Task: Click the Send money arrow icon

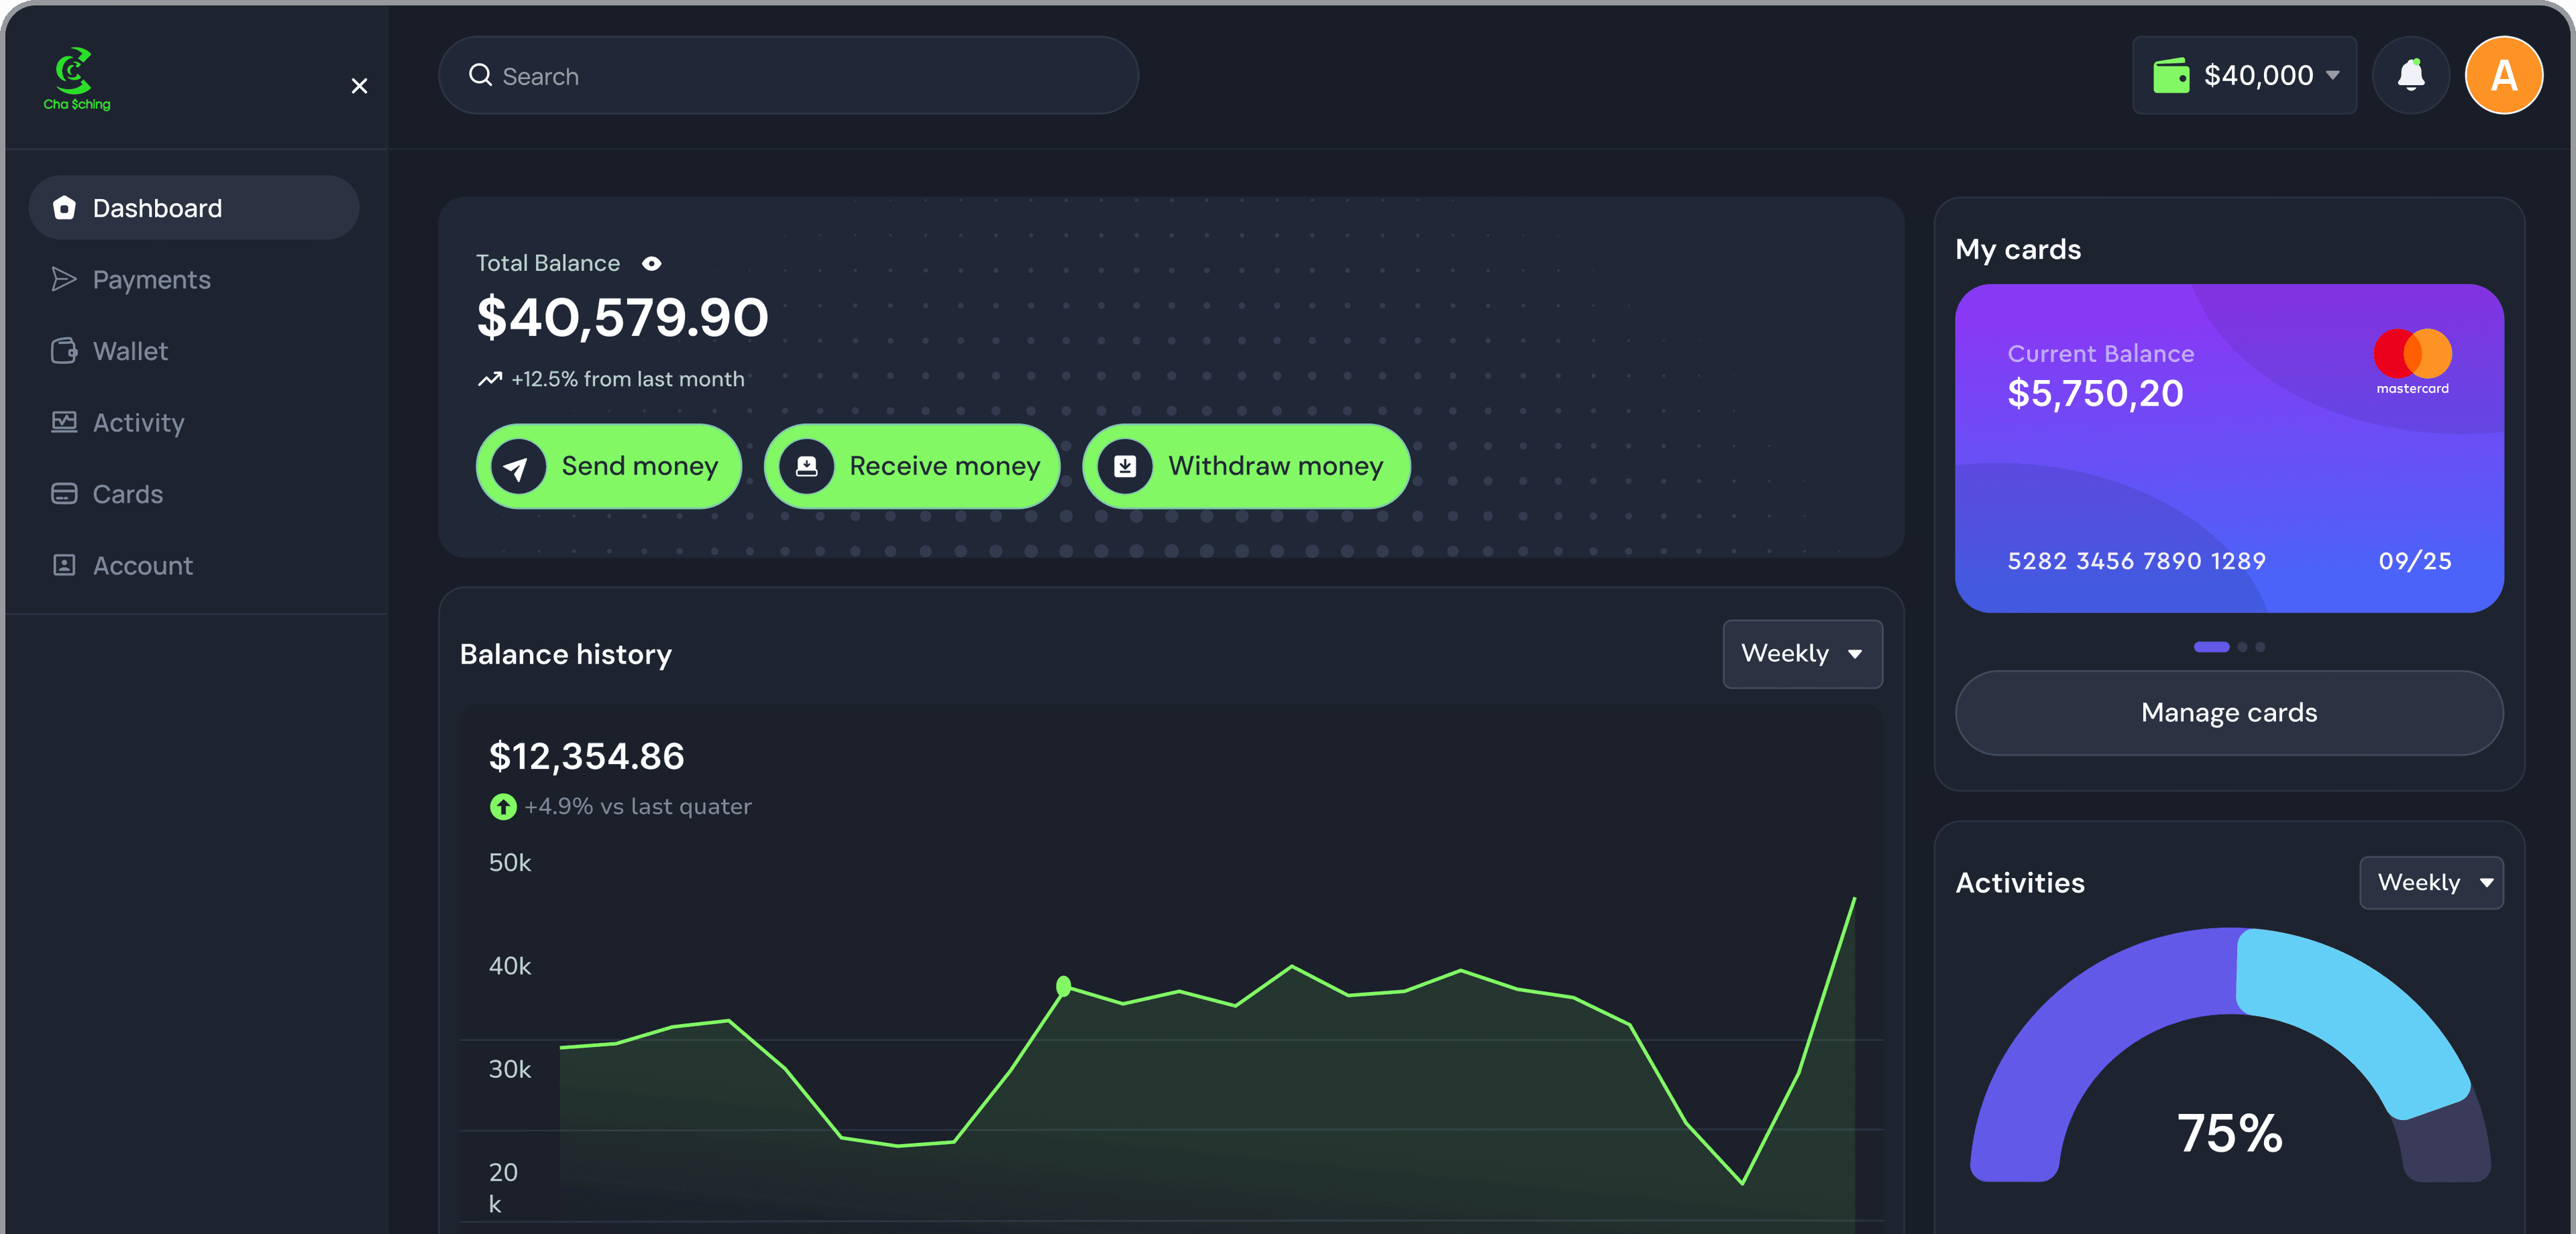Action: point(518,467)
